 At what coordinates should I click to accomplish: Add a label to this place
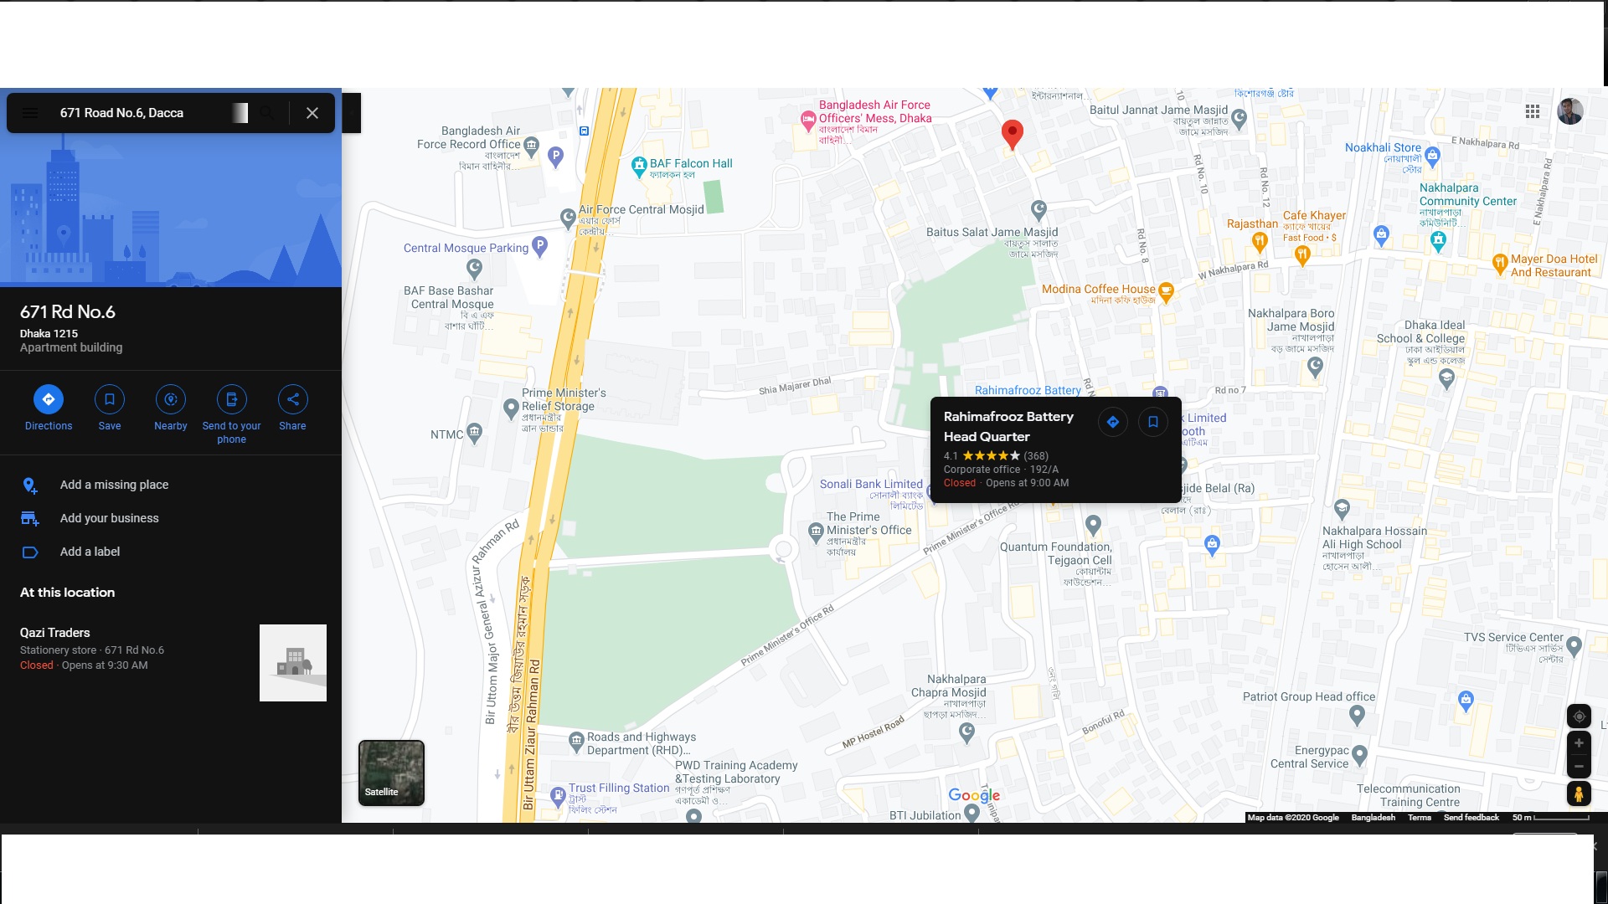171,552
